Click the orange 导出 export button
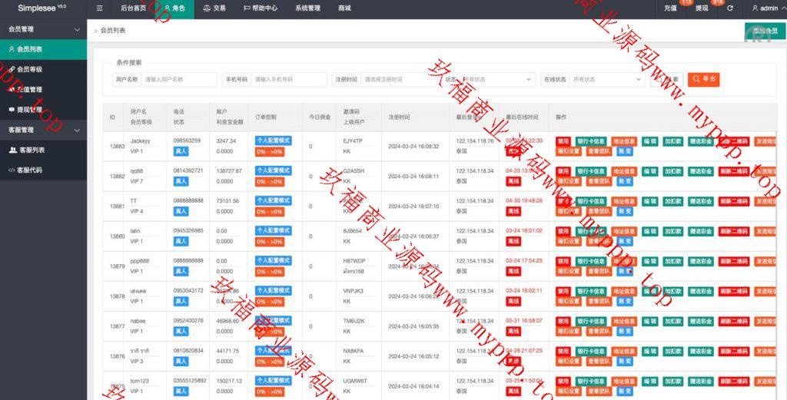This screenshot has height=400, width=787. click(x=704, y=79)
